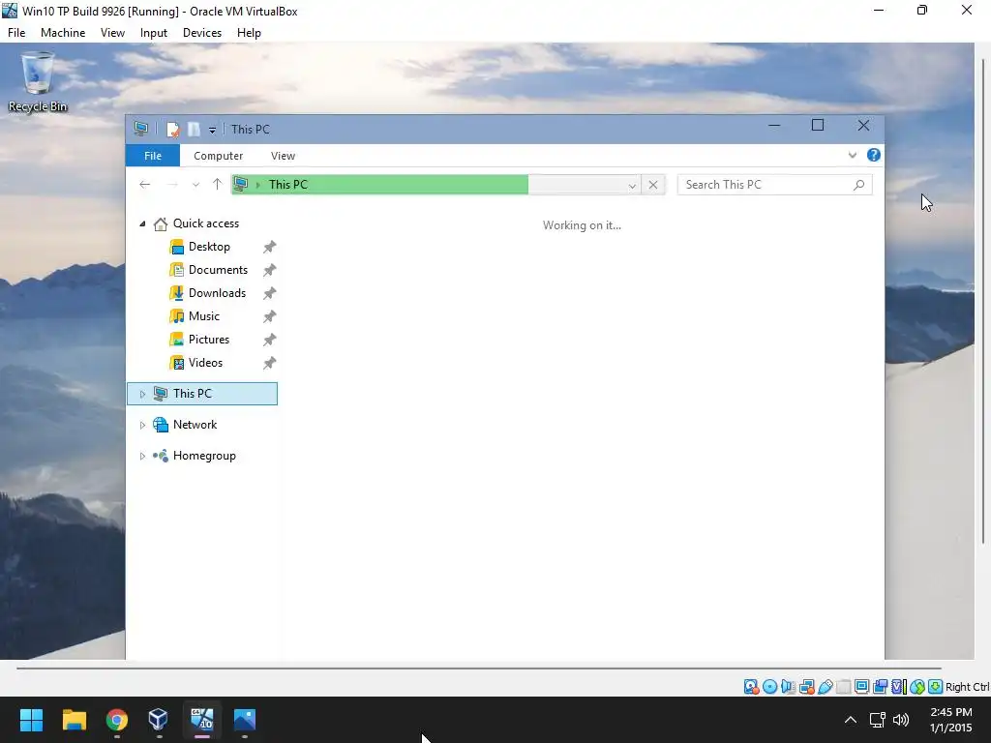Open the Recycle Bin desktop icon

[x=38, y=82]
